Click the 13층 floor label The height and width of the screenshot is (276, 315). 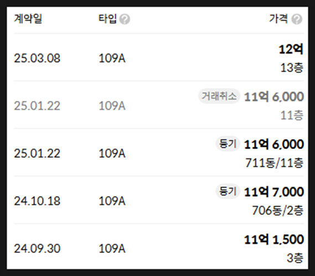292,68
